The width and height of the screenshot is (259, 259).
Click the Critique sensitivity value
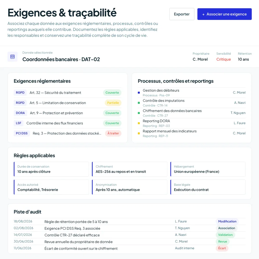click(x=224, y=59)
